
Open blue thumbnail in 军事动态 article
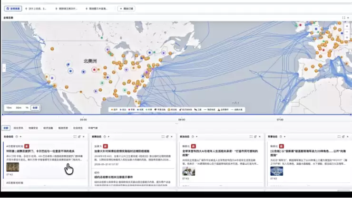pyautogui.click(x=276, y=171)
